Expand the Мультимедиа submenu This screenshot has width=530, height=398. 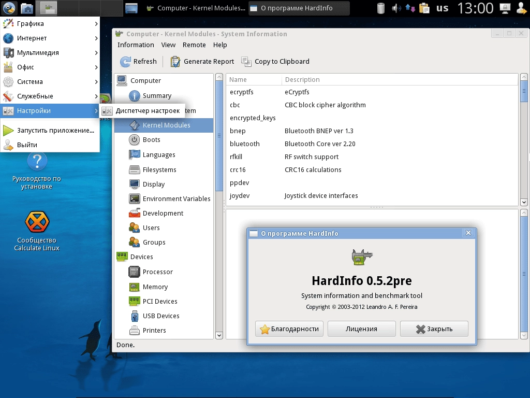click(50, 53)
